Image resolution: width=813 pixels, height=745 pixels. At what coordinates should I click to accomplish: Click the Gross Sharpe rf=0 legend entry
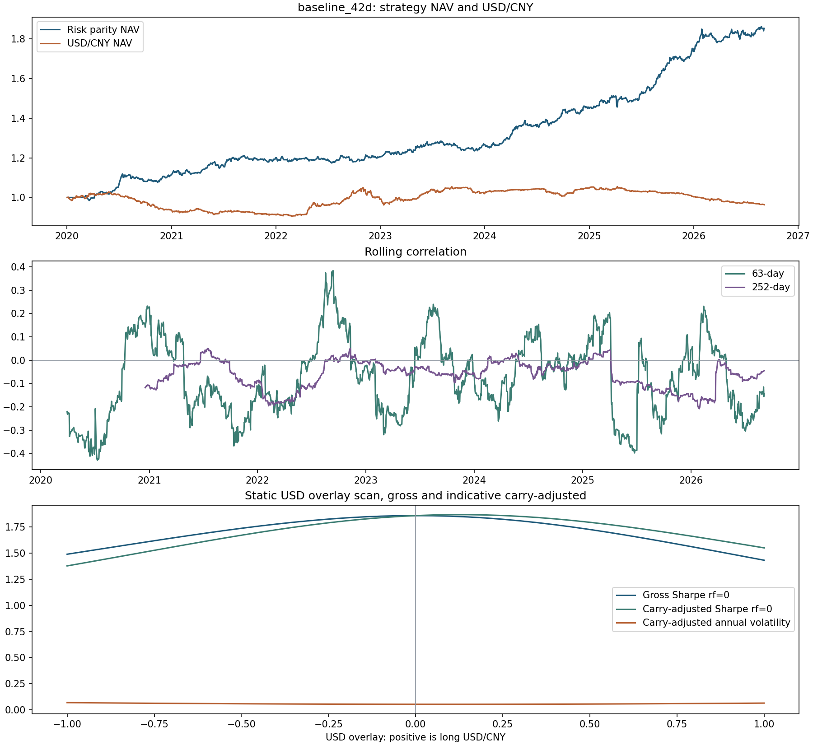click(x=686, y=595)
